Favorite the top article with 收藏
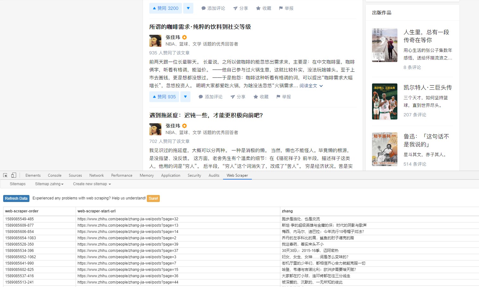 coord(264,8)
